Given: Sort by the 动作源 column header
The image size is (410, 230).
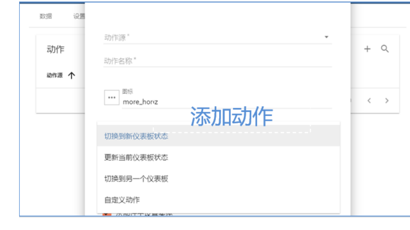Looking at the screenshot, I should tap(55, 76).
